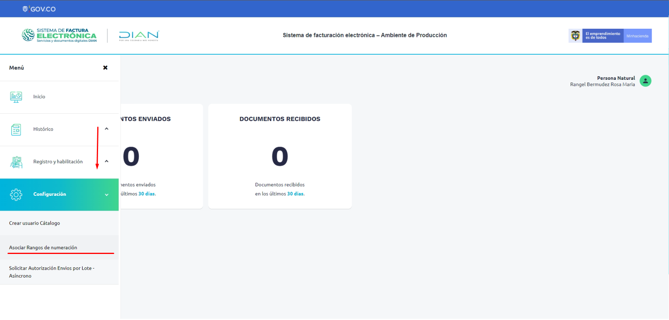Expand the Histórico submenu chevron
669x320 pixels.
click(x=106, y=129)
